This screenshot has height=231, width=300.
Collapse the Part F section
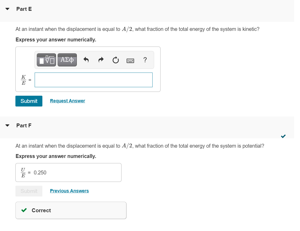tap(7, 125)
